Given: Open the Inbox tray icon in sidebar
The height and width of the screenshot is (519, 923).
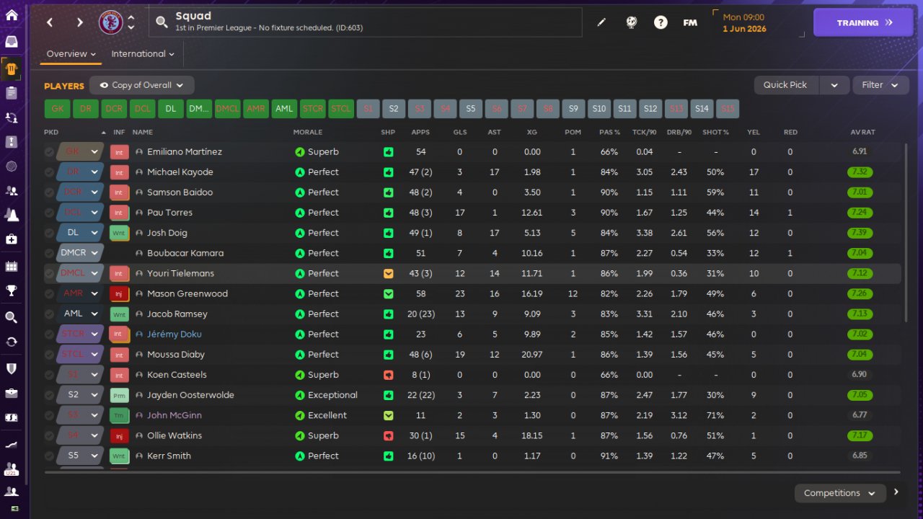Looking at the screenshot, I should (12, 42).
